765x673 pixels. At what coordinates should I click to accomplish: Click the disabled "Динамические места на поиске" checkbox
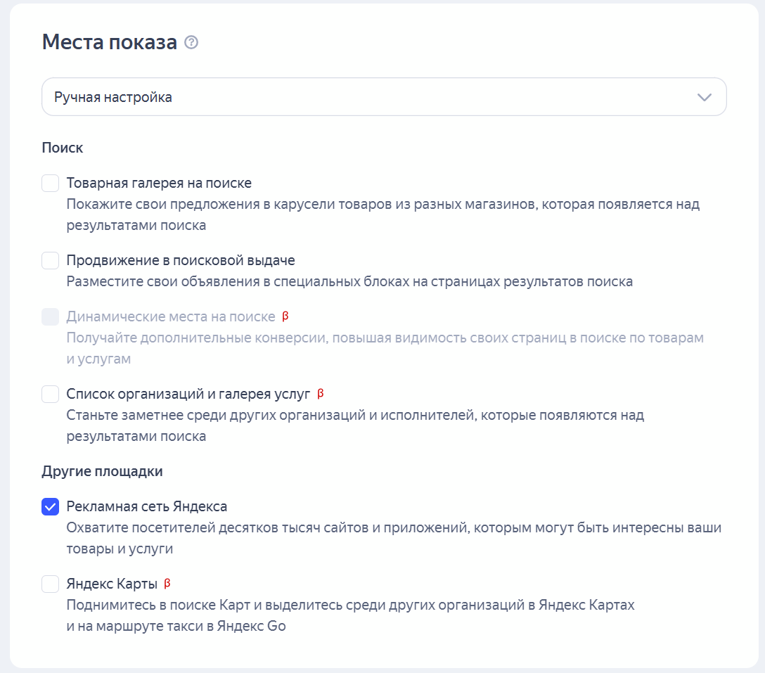pos(50,316)
